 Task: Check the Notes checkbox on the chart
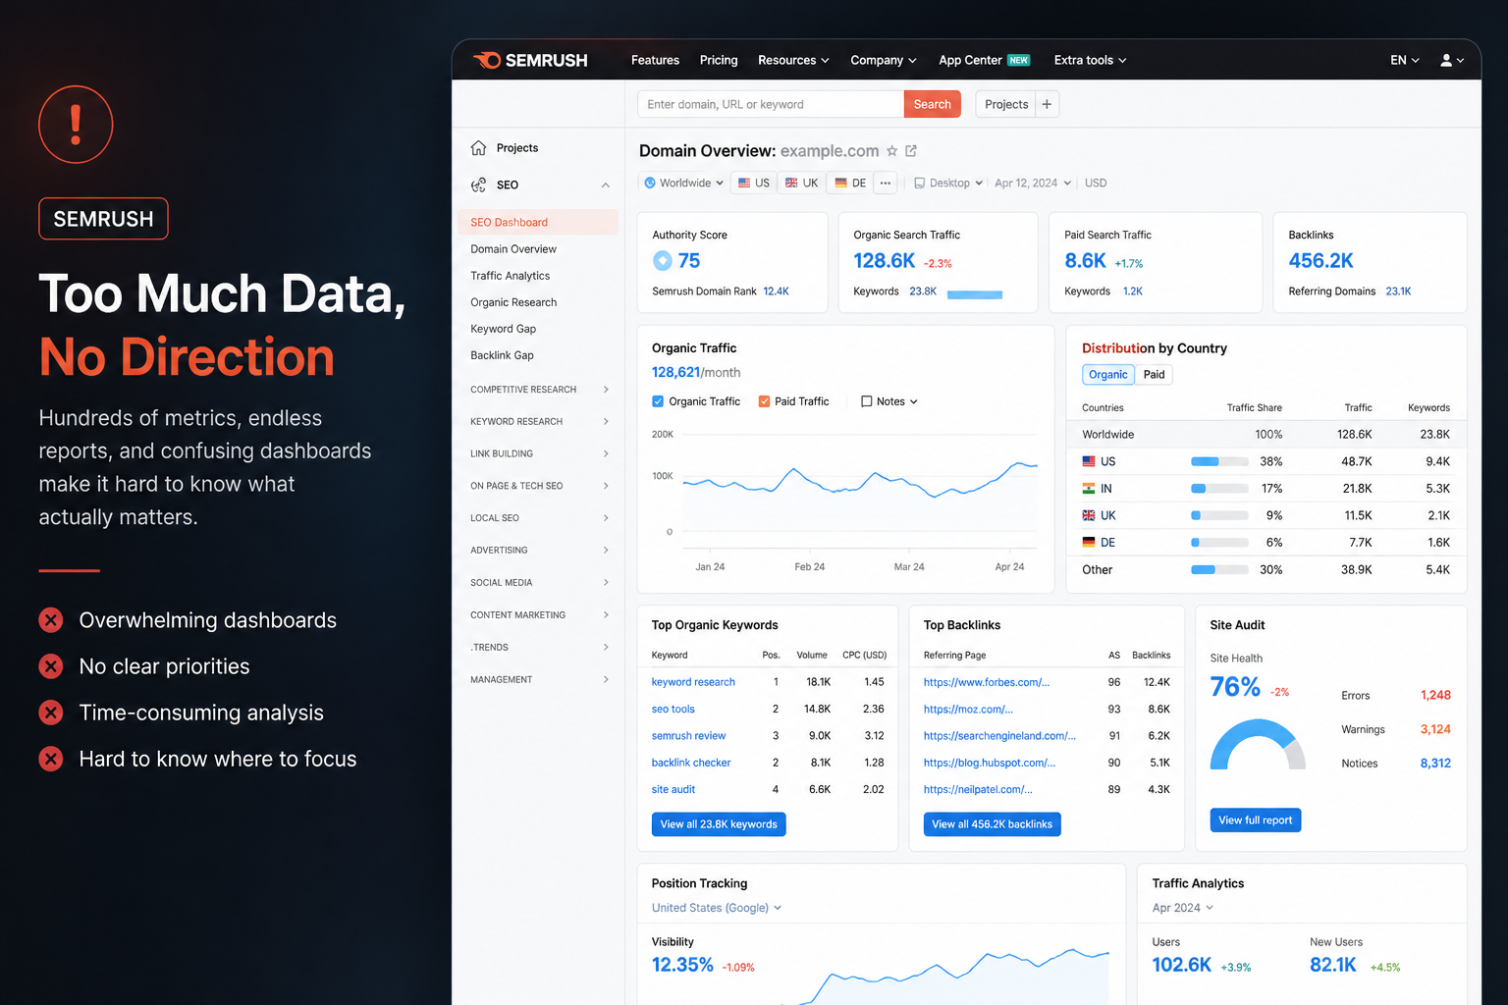[x=867, y=401]
